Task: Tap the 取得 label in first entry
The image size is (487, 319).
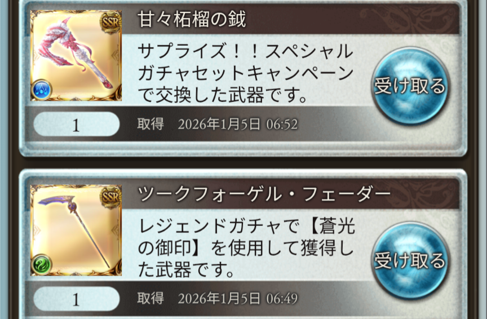Action: pyautogui.click(x=150, y=124)
